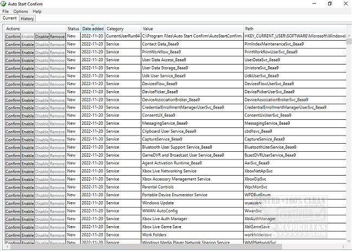This screenshot has height=251, width=352.
Task: Sort by the Status column header
Action: click(73, 29)
